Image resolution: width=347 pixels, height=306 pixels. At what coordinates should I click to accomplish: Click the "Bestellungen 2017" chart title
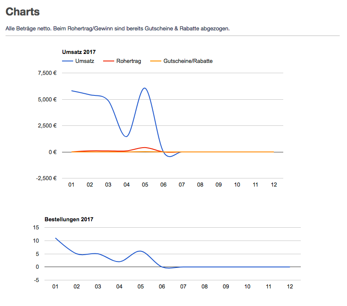click(69, 220)
